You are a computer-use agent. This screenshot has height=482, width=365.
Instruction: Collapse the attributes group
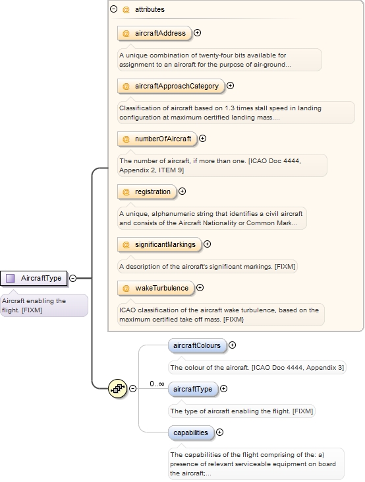pyautogui.click(x=114, y=9)
